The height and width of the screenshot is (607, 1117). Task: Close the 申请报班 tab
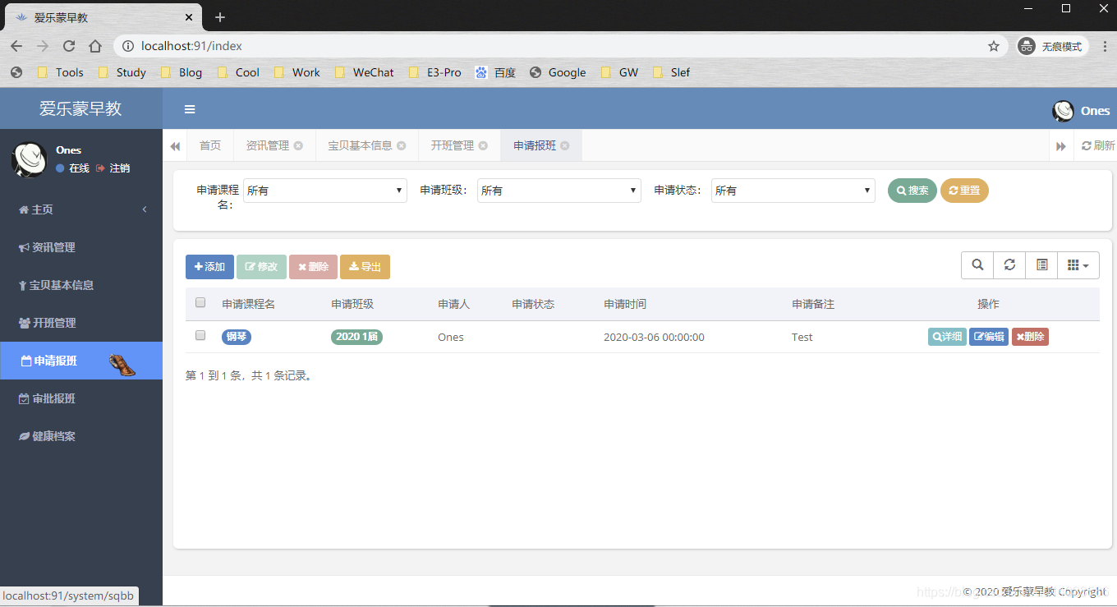[x=565, y=145]
